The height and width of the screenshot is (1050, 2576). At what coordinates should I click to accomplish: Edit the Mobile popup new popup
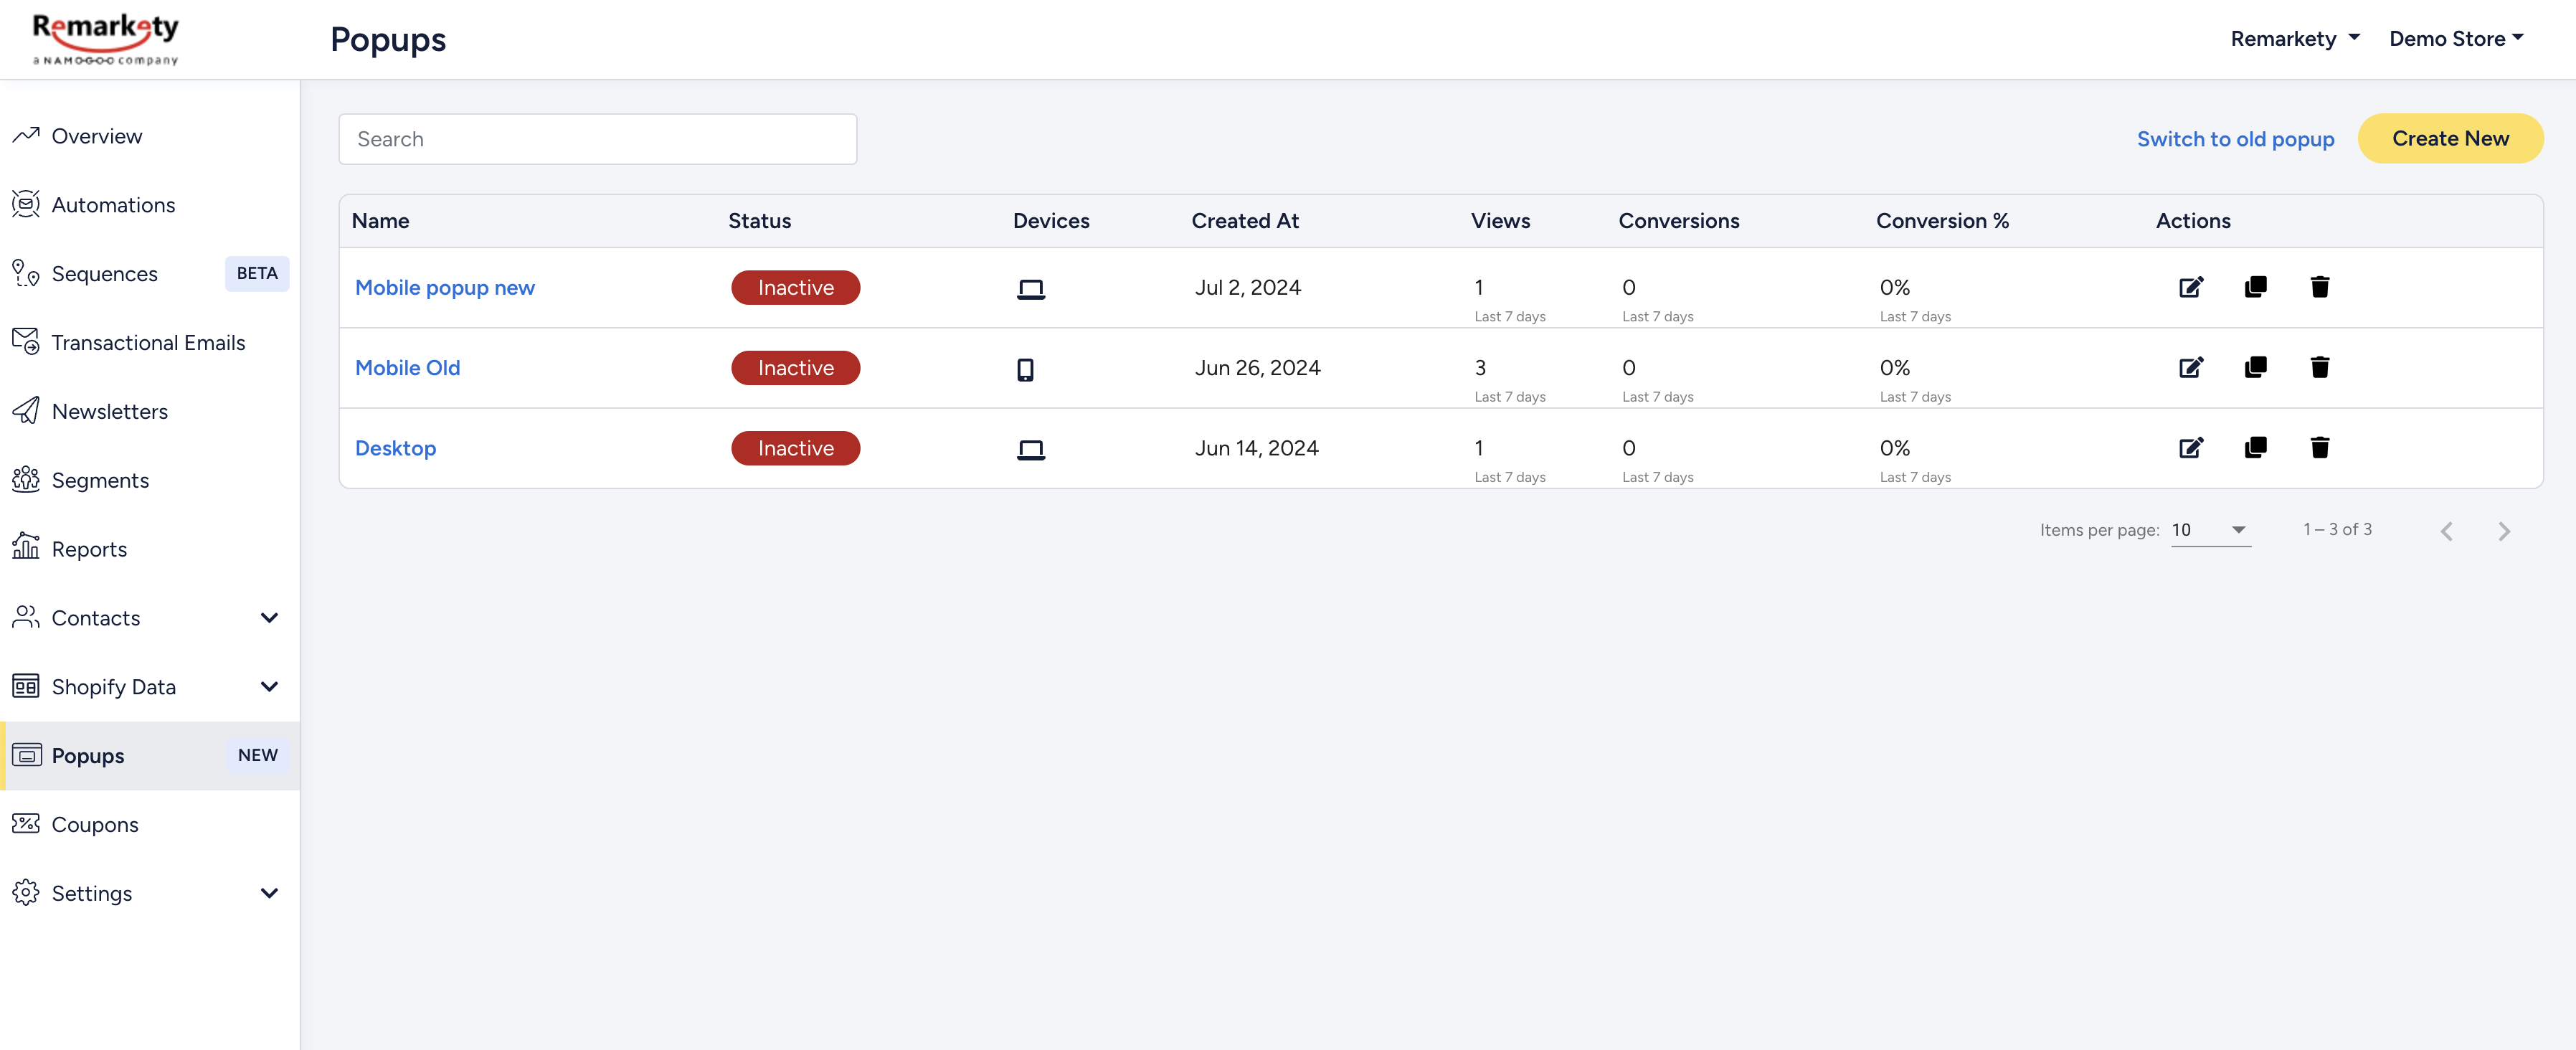tap(2191, 287)
